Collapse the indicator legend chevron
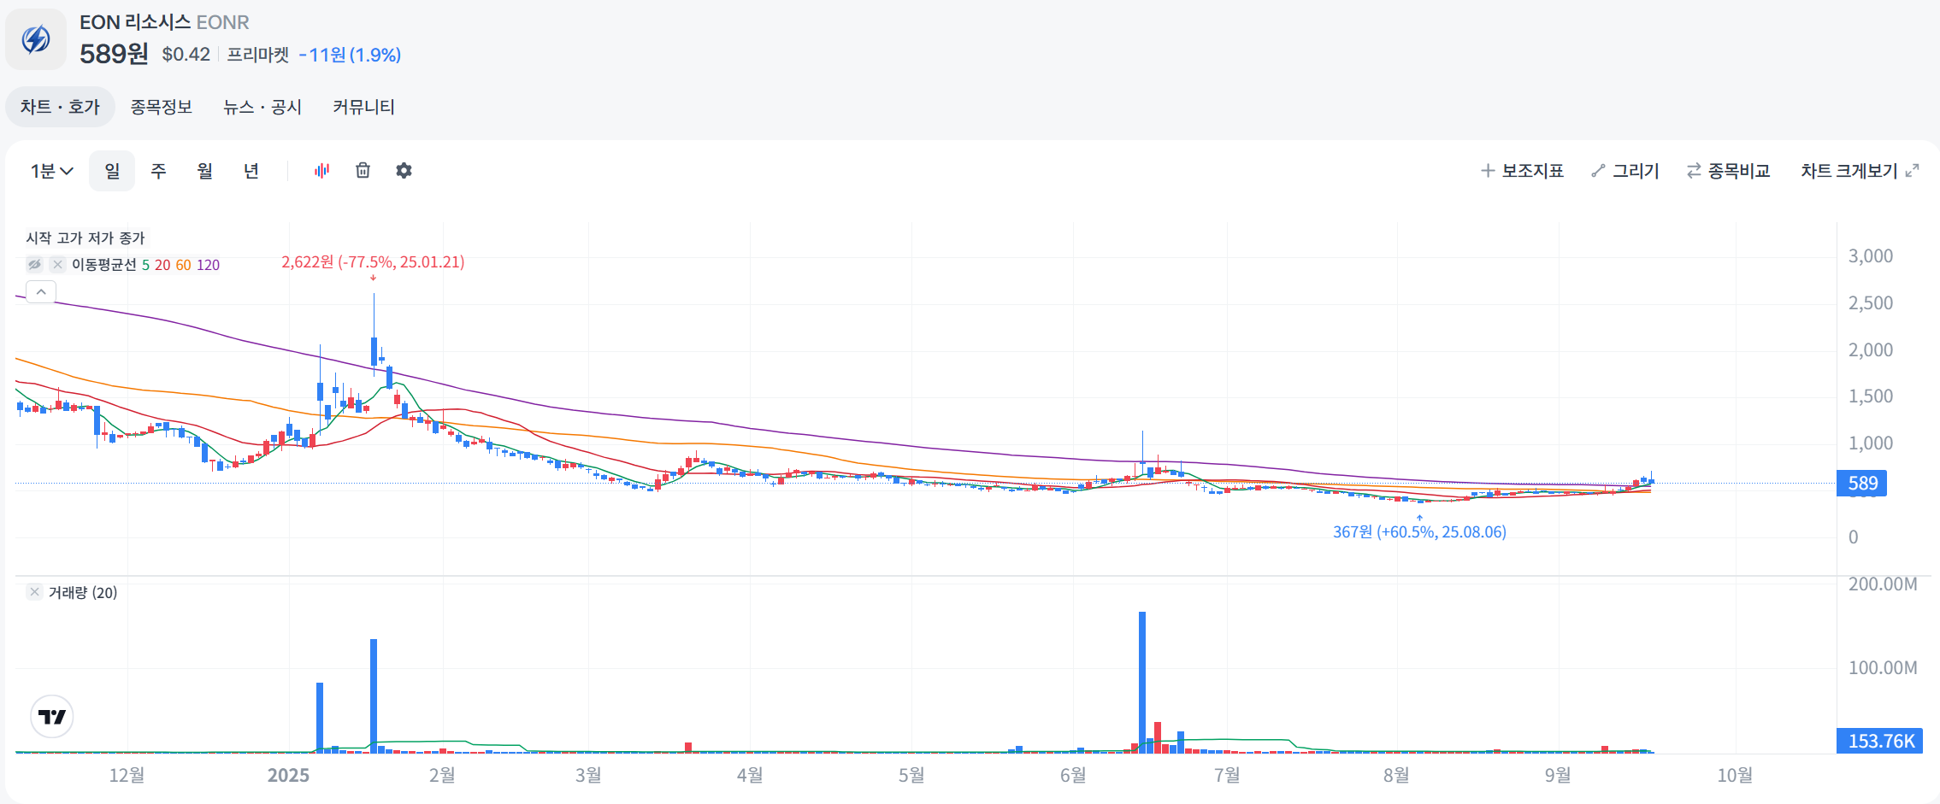The image size is (1940, 804). 41,292
